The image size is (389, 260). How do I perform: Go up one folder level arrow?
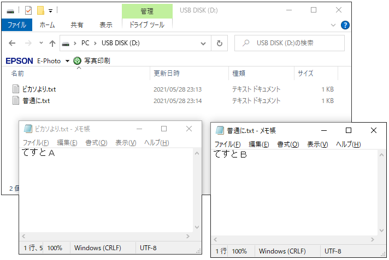tap(52, 44)
